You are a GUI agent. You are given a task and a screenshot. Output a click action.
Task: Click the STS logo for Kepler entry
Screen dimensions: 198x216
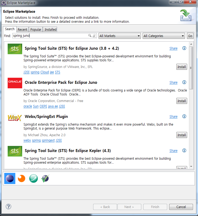click(x=15, y=151)
